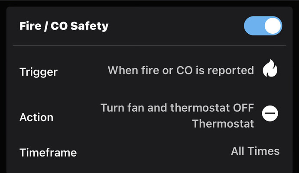
Task: Click "Turn fan and thermostat OFF" text
Action: (177, 107)
